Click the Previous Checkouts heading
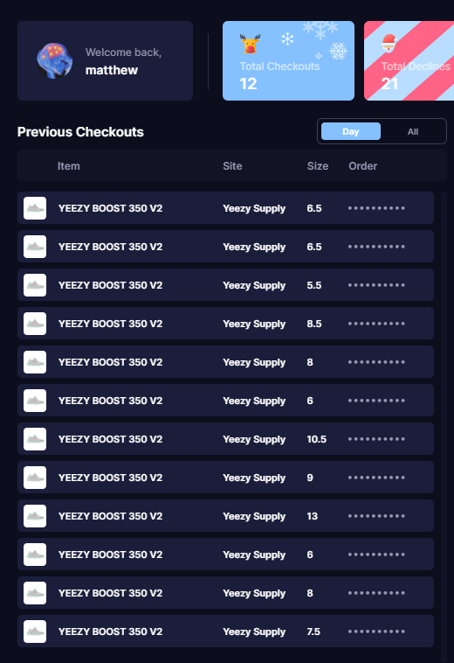Viewport: 454px width, 663px height. click(80, 132)
